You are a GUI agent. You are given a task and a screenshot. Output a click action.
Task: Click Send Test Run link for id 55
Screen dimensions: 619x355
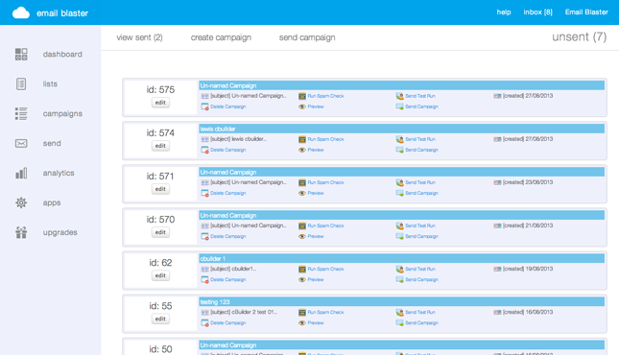420,313
